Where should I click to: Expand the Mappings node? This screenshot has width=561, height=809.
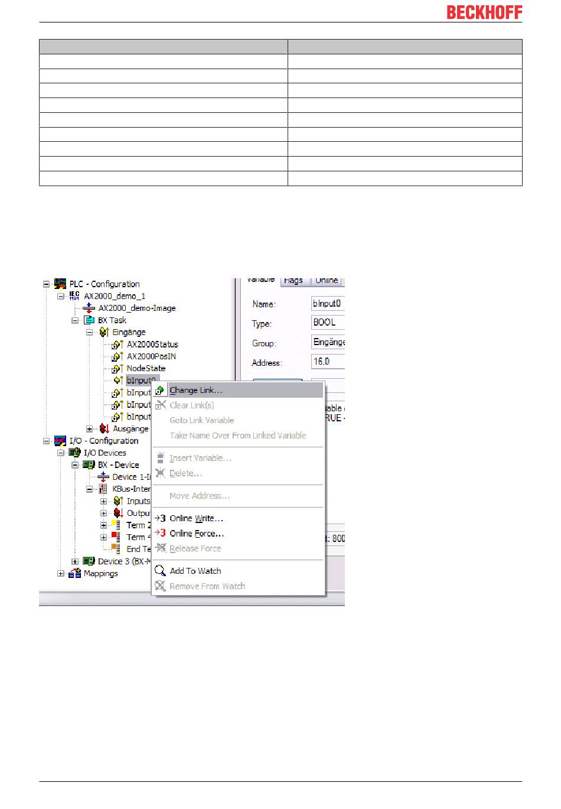61,573
